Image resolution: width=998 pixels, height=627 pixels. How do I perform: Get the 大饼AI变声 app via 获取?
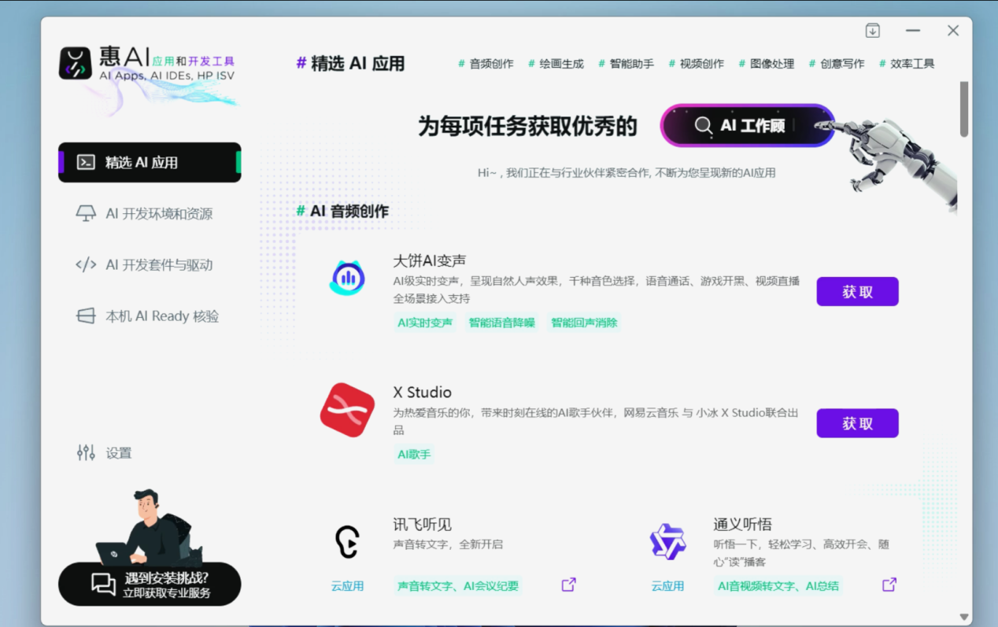[x=857, y=292]
